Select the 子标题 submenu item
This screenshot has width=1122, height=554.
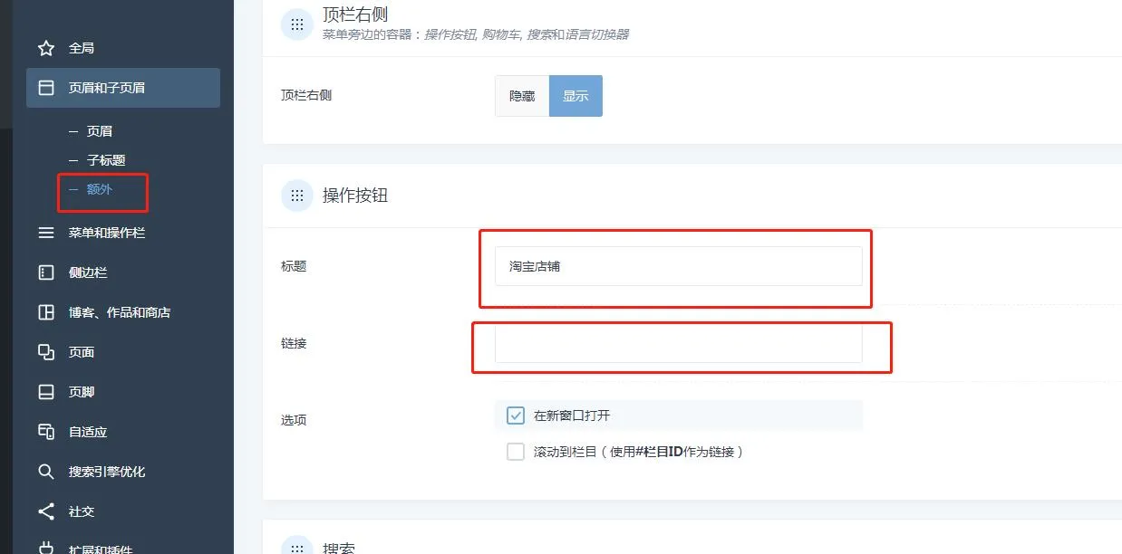106,160
